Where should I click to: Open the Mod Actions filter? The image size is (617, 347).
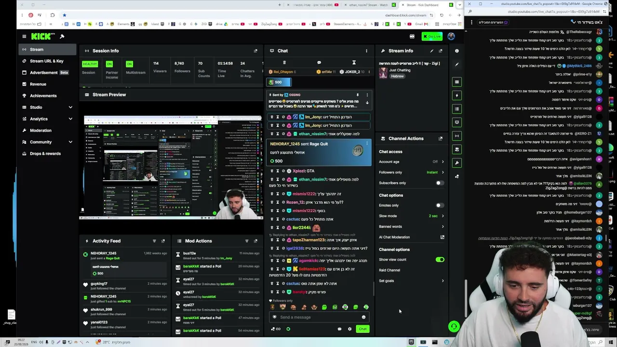(247, 241)
